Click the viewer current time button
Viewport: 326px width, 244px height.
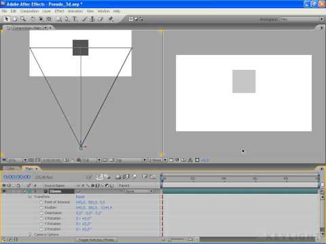point(52,160)
